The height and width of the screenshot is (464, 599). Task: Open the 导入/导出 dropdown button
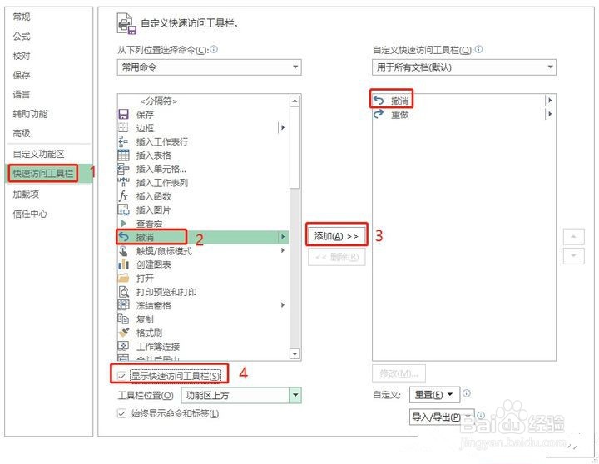pyautogui.click(x=441, y=417)
